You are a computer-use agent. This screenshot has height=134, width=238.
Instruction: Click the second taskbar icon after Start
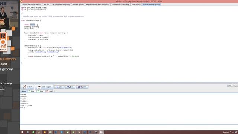coord(28,132)
